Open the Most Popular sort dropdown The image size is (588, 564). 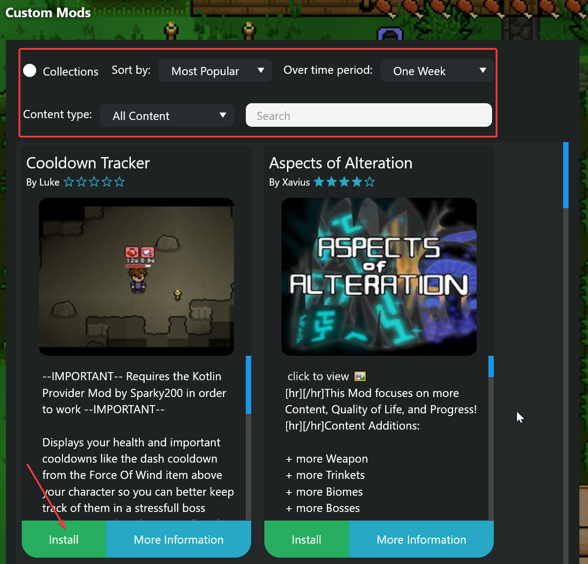pos(215,71)
